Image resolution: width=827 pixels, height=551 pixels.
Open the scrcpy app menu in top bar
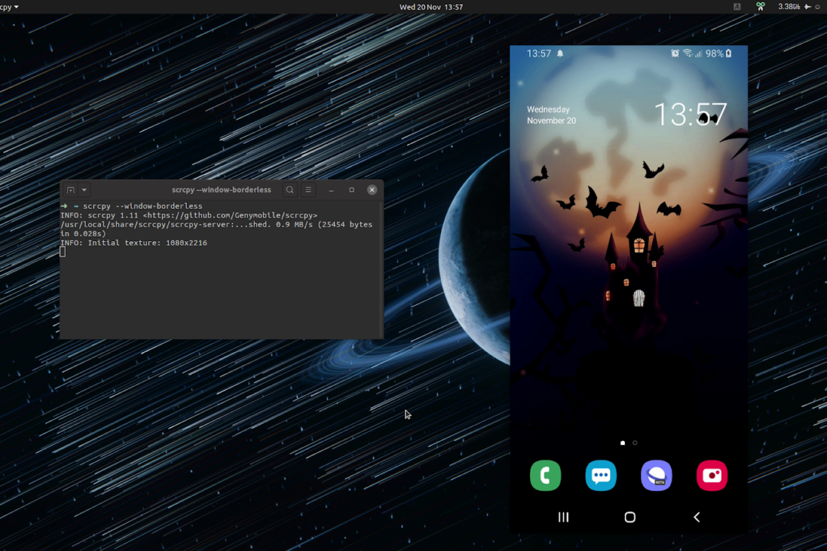click(9, 6)
